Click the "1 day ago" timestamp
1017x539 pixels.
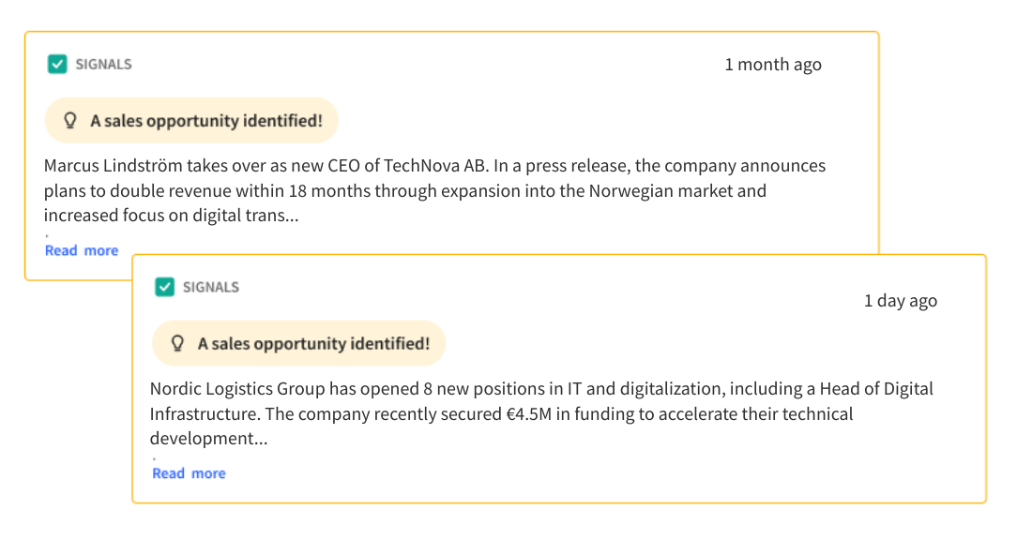900,301
